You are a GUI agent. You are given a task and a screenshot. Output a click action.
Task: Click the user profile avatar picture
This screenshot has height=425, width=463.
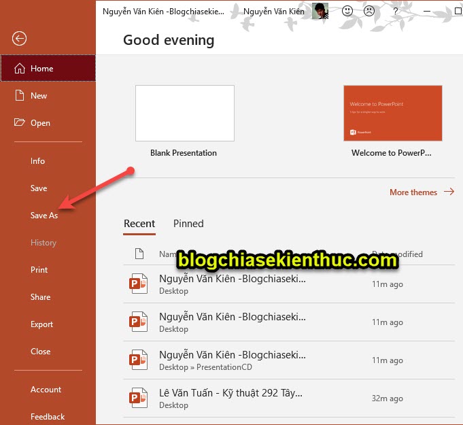[320, 11]
